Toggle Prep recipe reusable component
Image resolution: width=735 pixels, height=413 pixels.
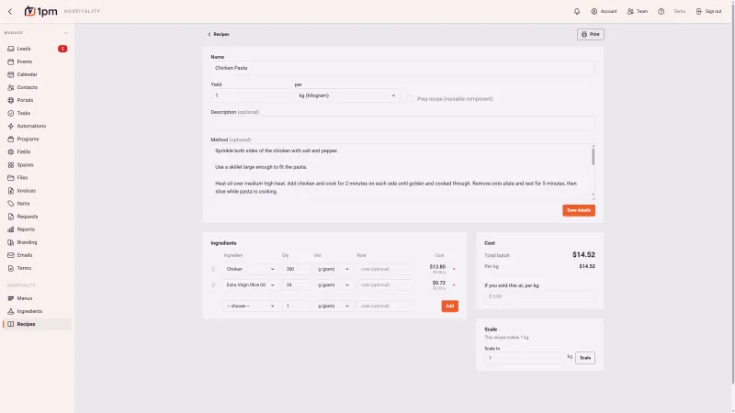click(410, 99)
